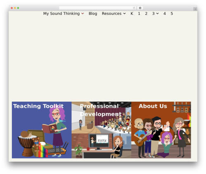Viewport: 206px width, 174px height.
Task: Expand the My Sound Thinking red chevron
Action: 82,14
